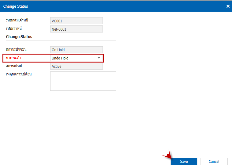Image resolution: width=232 pixels, height=168 pixels.
Task: Close the Change Status dialog
Action: coord(228,6)
